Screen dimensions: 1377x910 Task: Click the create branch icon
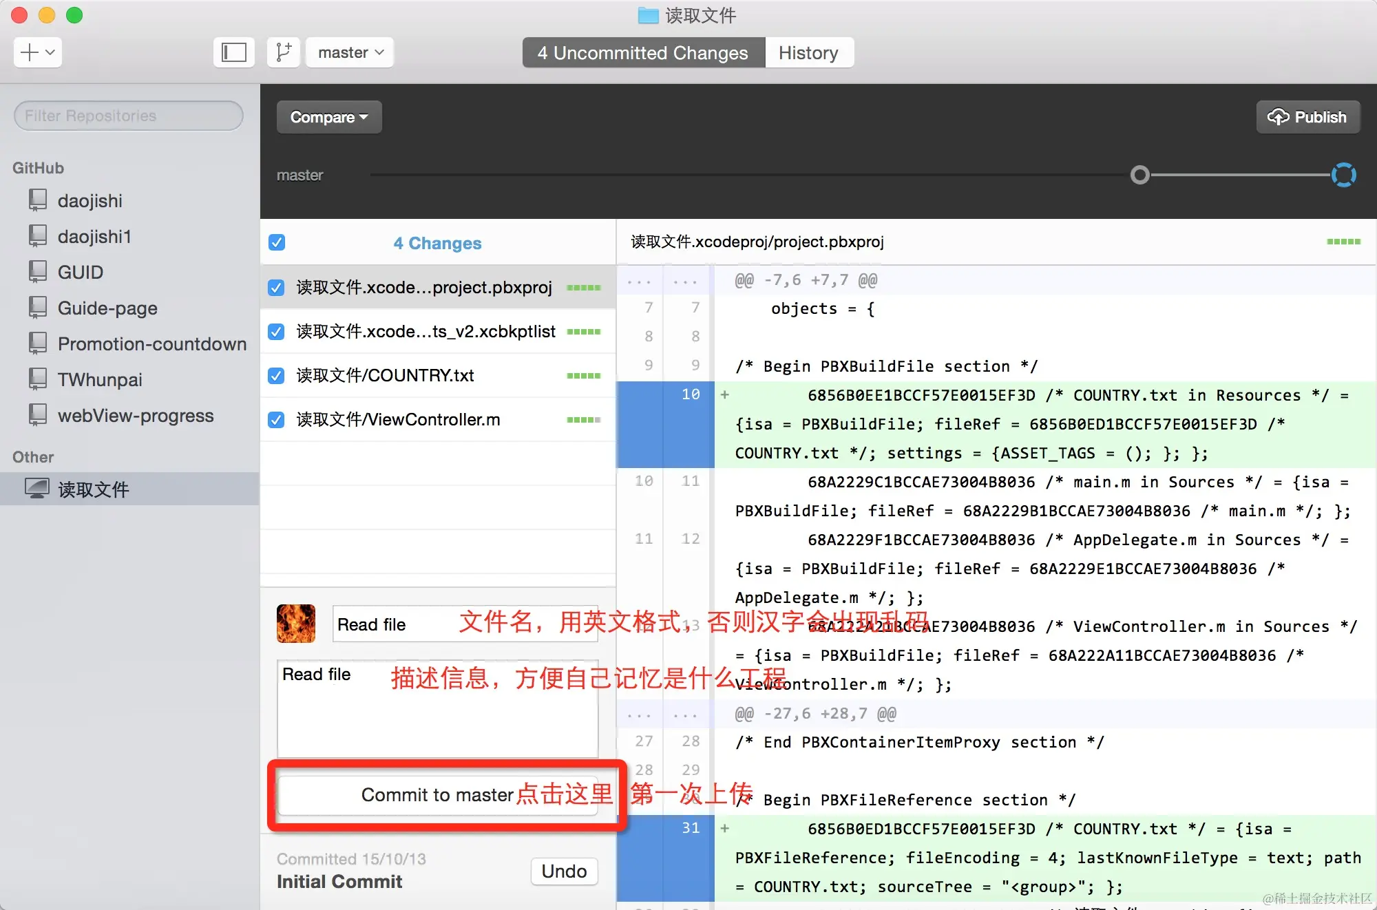283,52
